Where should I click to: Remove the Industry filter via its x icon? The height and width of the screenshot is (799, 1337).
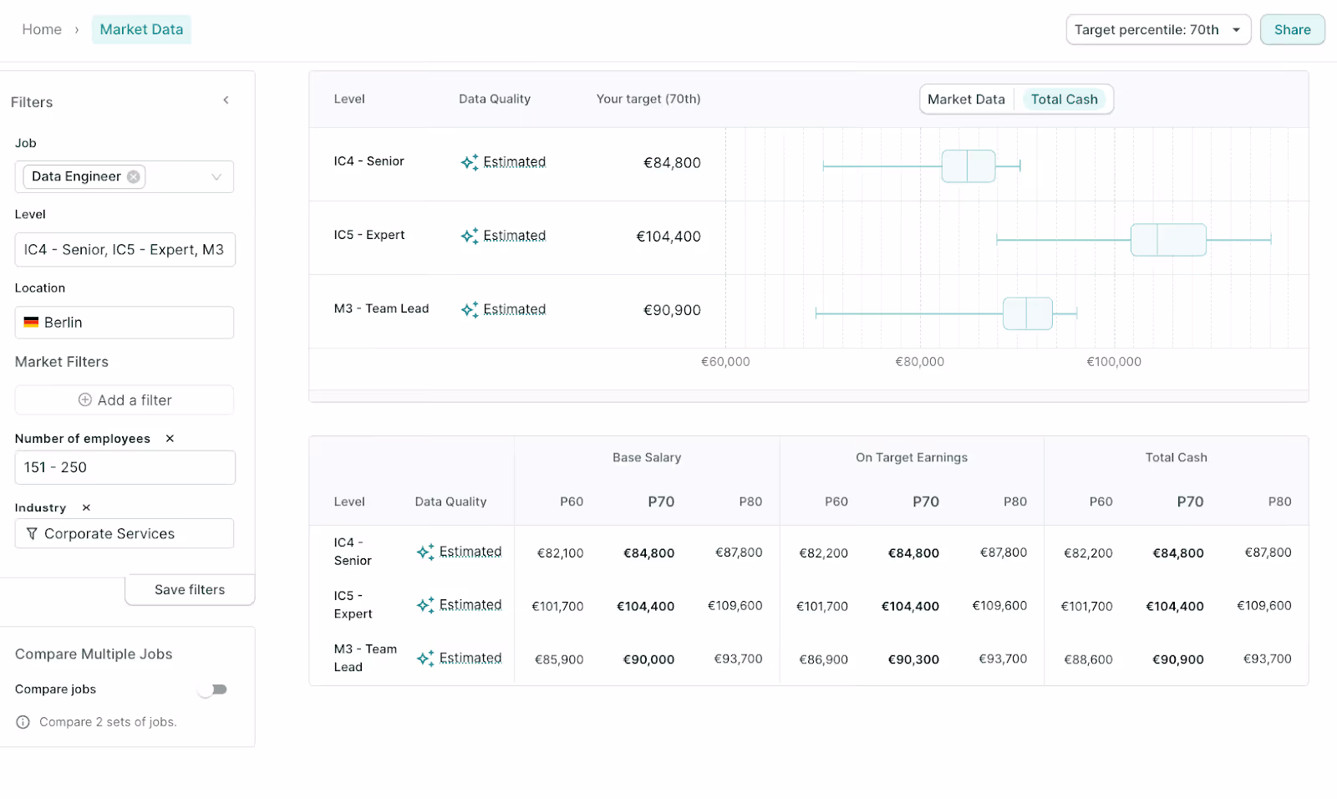coord(85,507)
